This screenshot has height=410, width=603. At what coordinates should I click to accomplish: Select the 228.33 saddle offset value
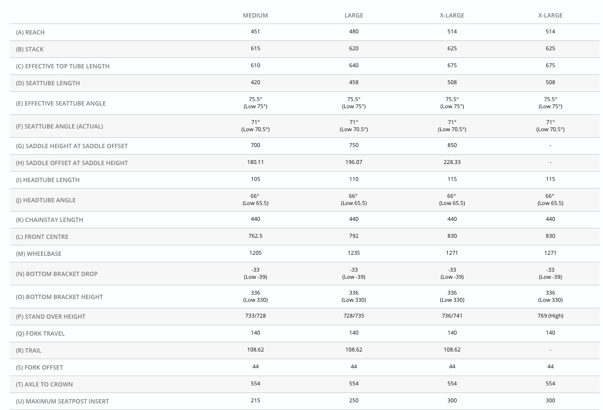coord(452,162)
